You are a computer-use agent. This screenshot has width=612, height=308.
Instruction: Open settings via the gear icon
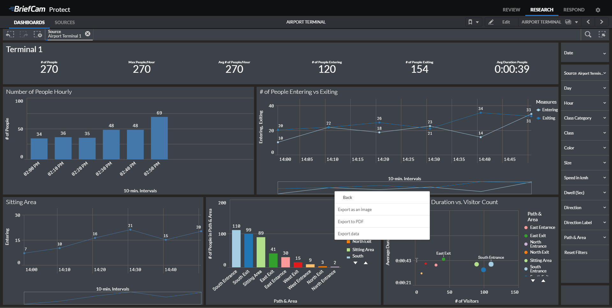pos(598,10)
